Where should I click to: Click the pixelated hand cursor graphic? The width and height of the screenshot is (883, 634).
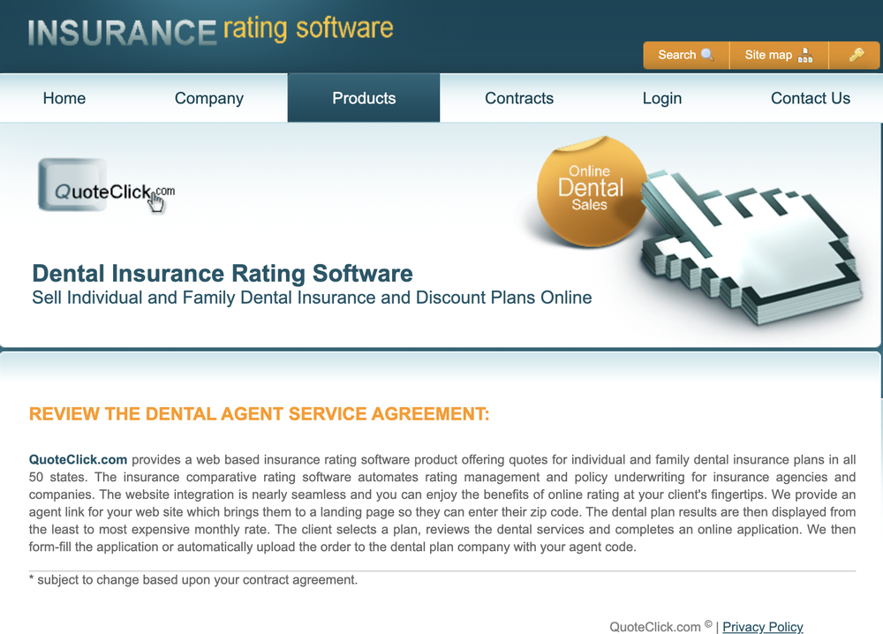coord(751,248)
